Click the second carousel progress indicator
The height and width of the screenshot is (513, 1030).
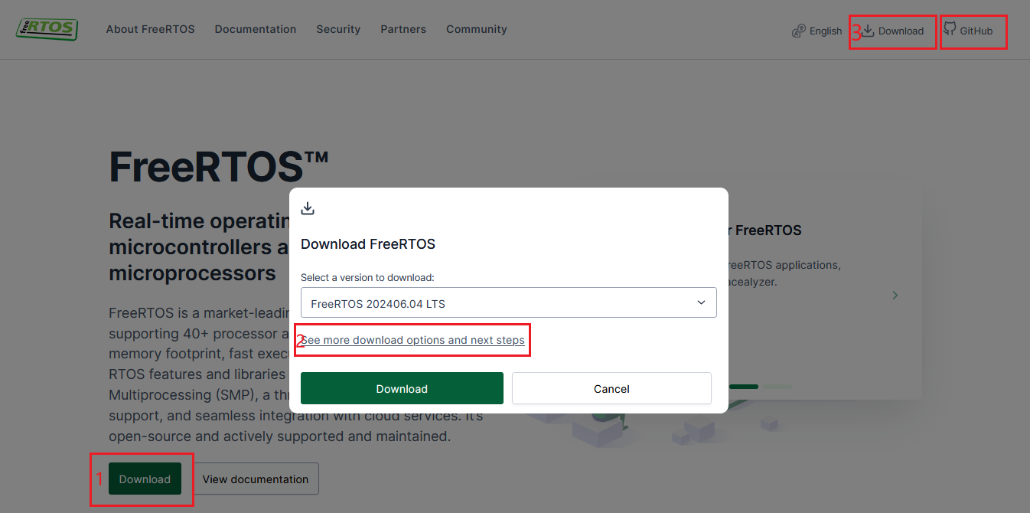coord(778,387)
